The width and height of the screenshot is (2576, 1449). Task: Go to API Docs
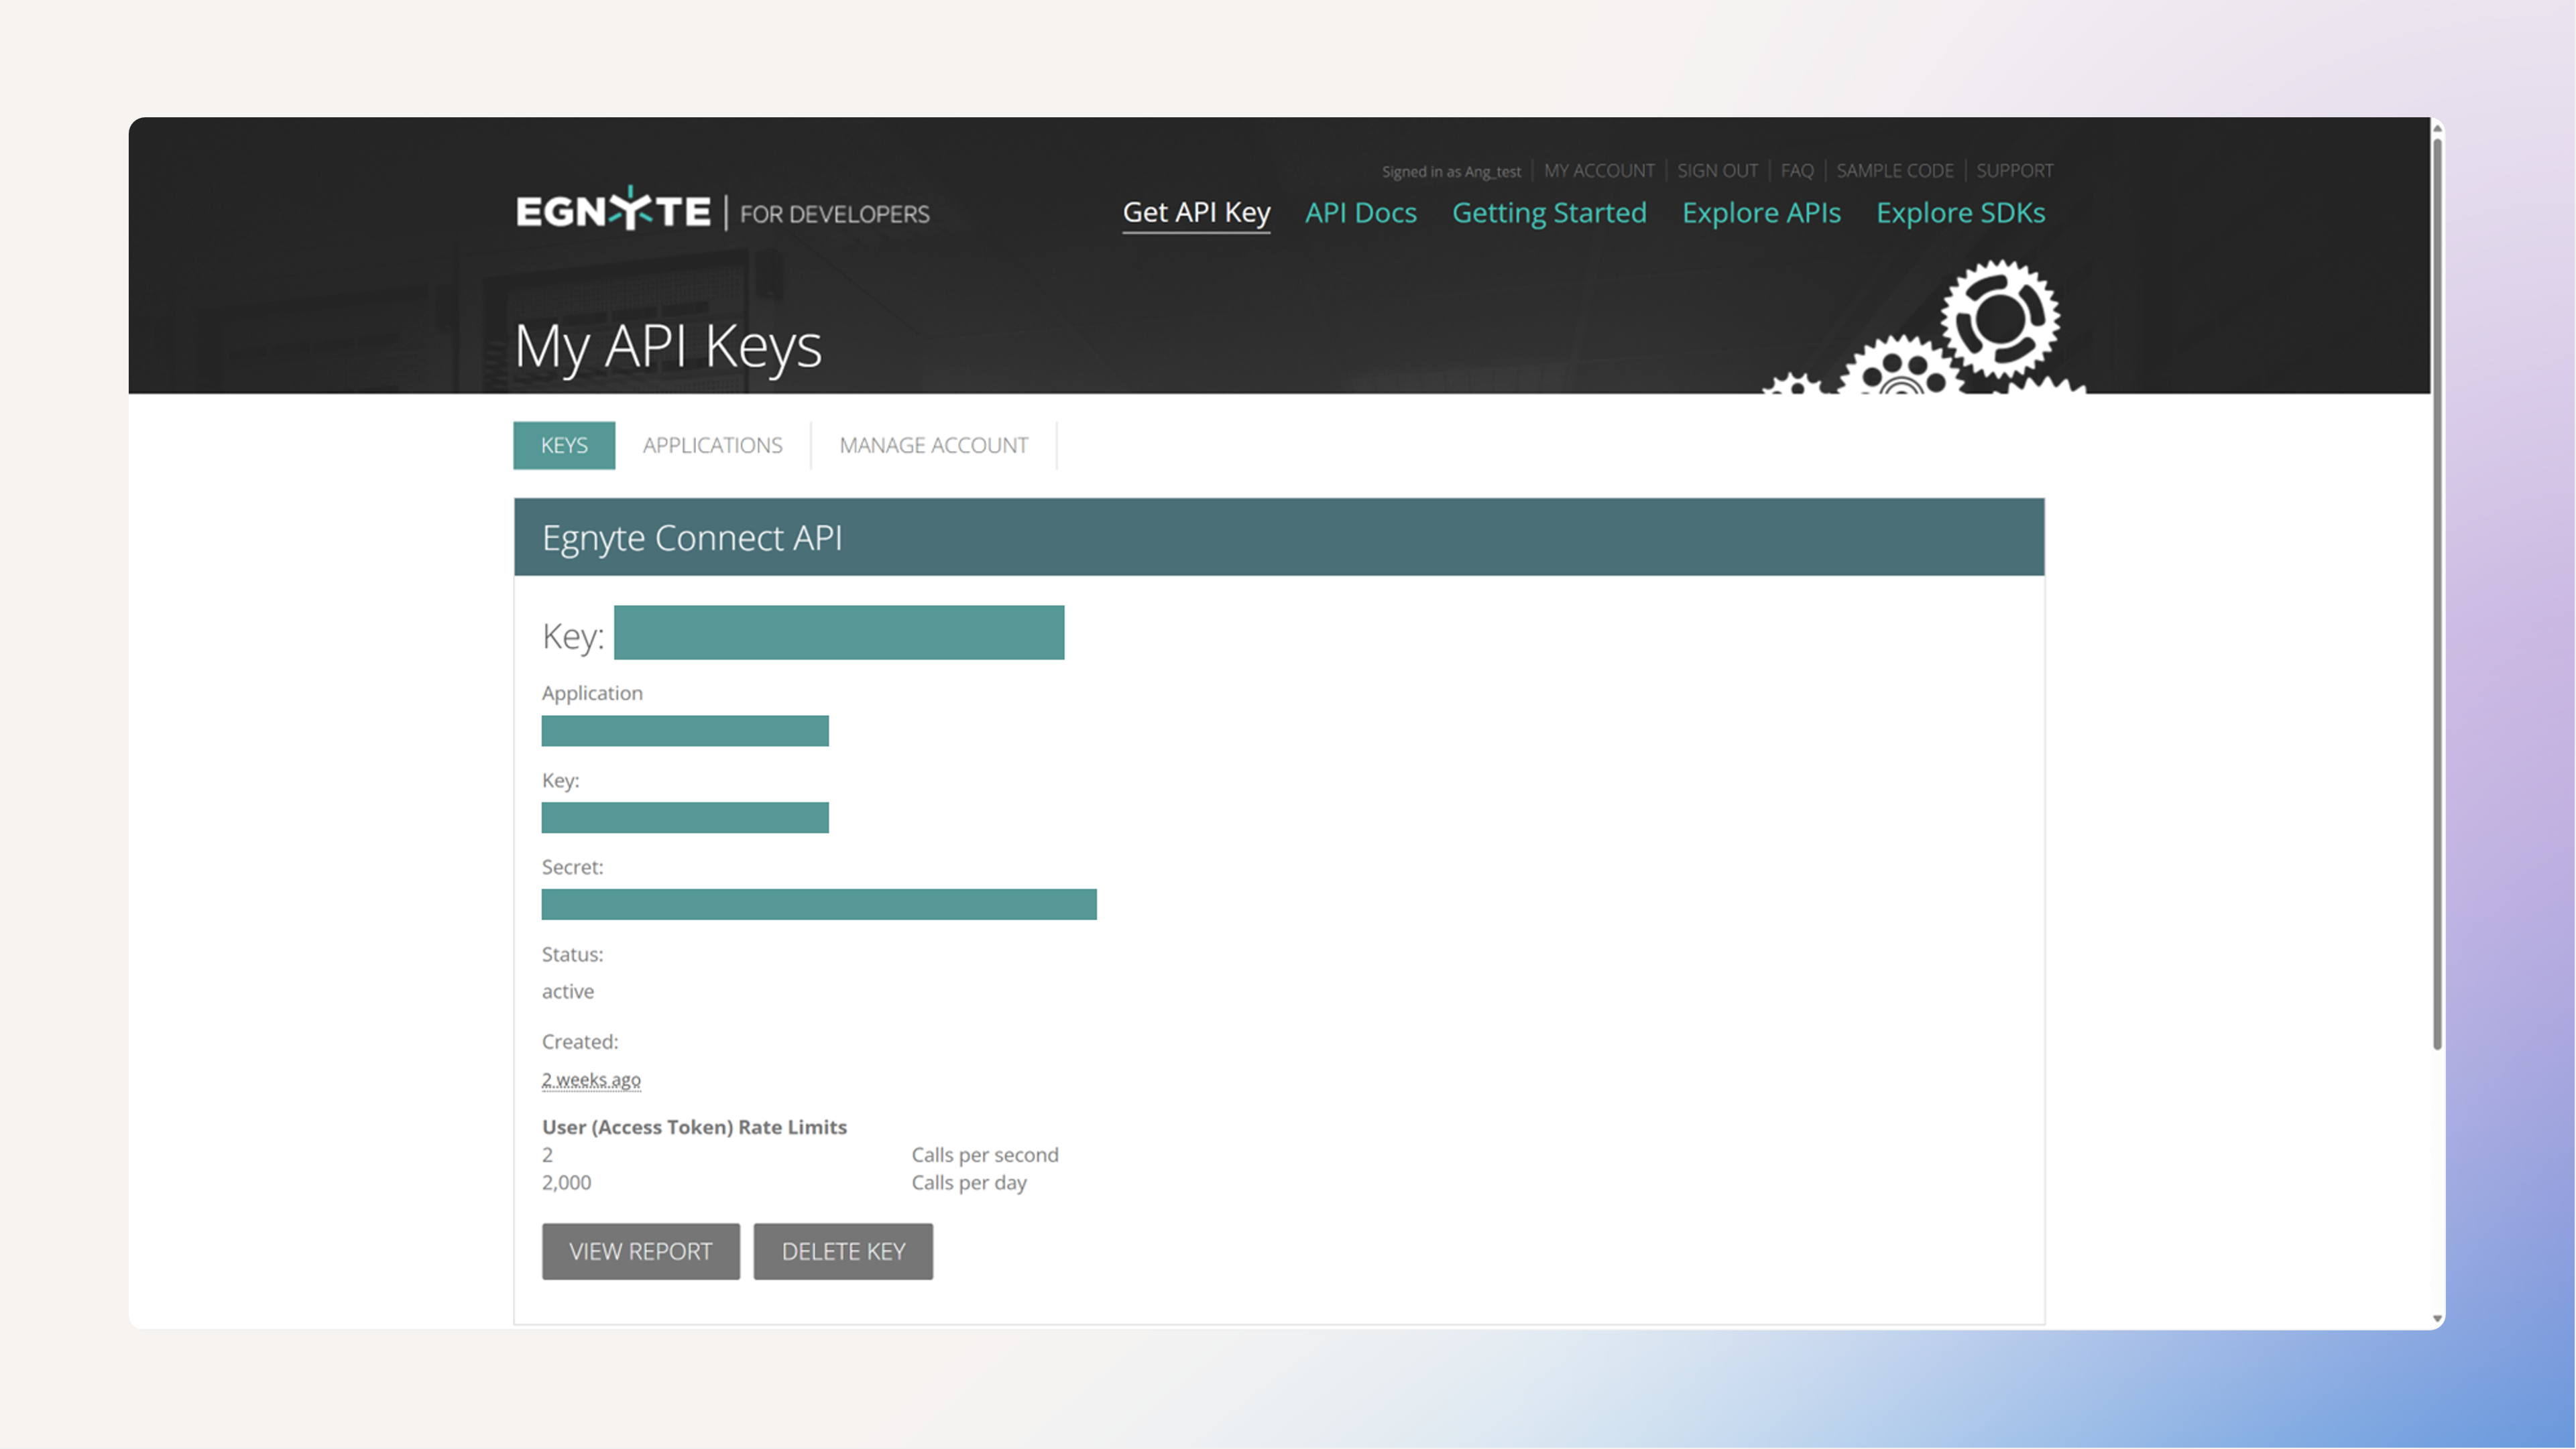[x=1360, y=213]
